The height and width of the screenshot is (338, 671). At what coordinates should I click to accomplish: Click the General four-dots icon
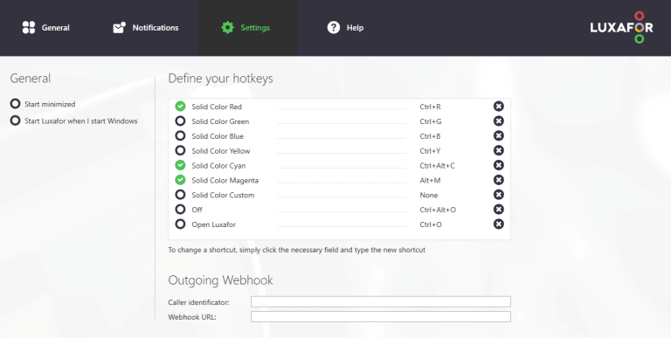(29, 27)
